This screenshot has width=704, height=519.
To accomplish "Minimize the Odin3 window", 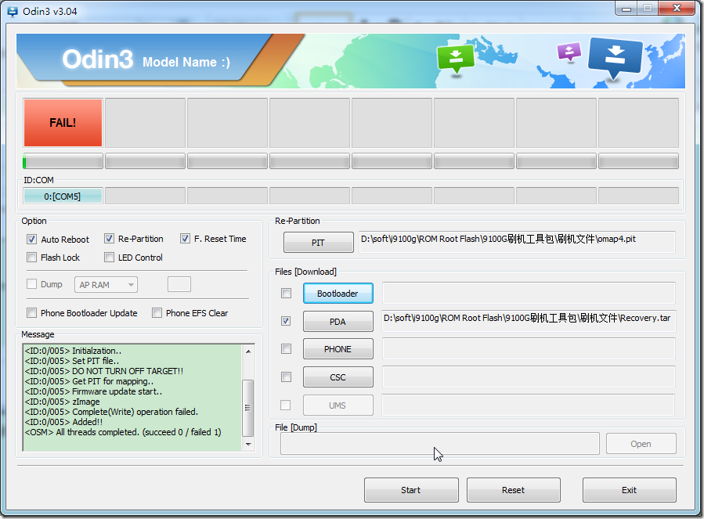I will click(x=626, y=9).
